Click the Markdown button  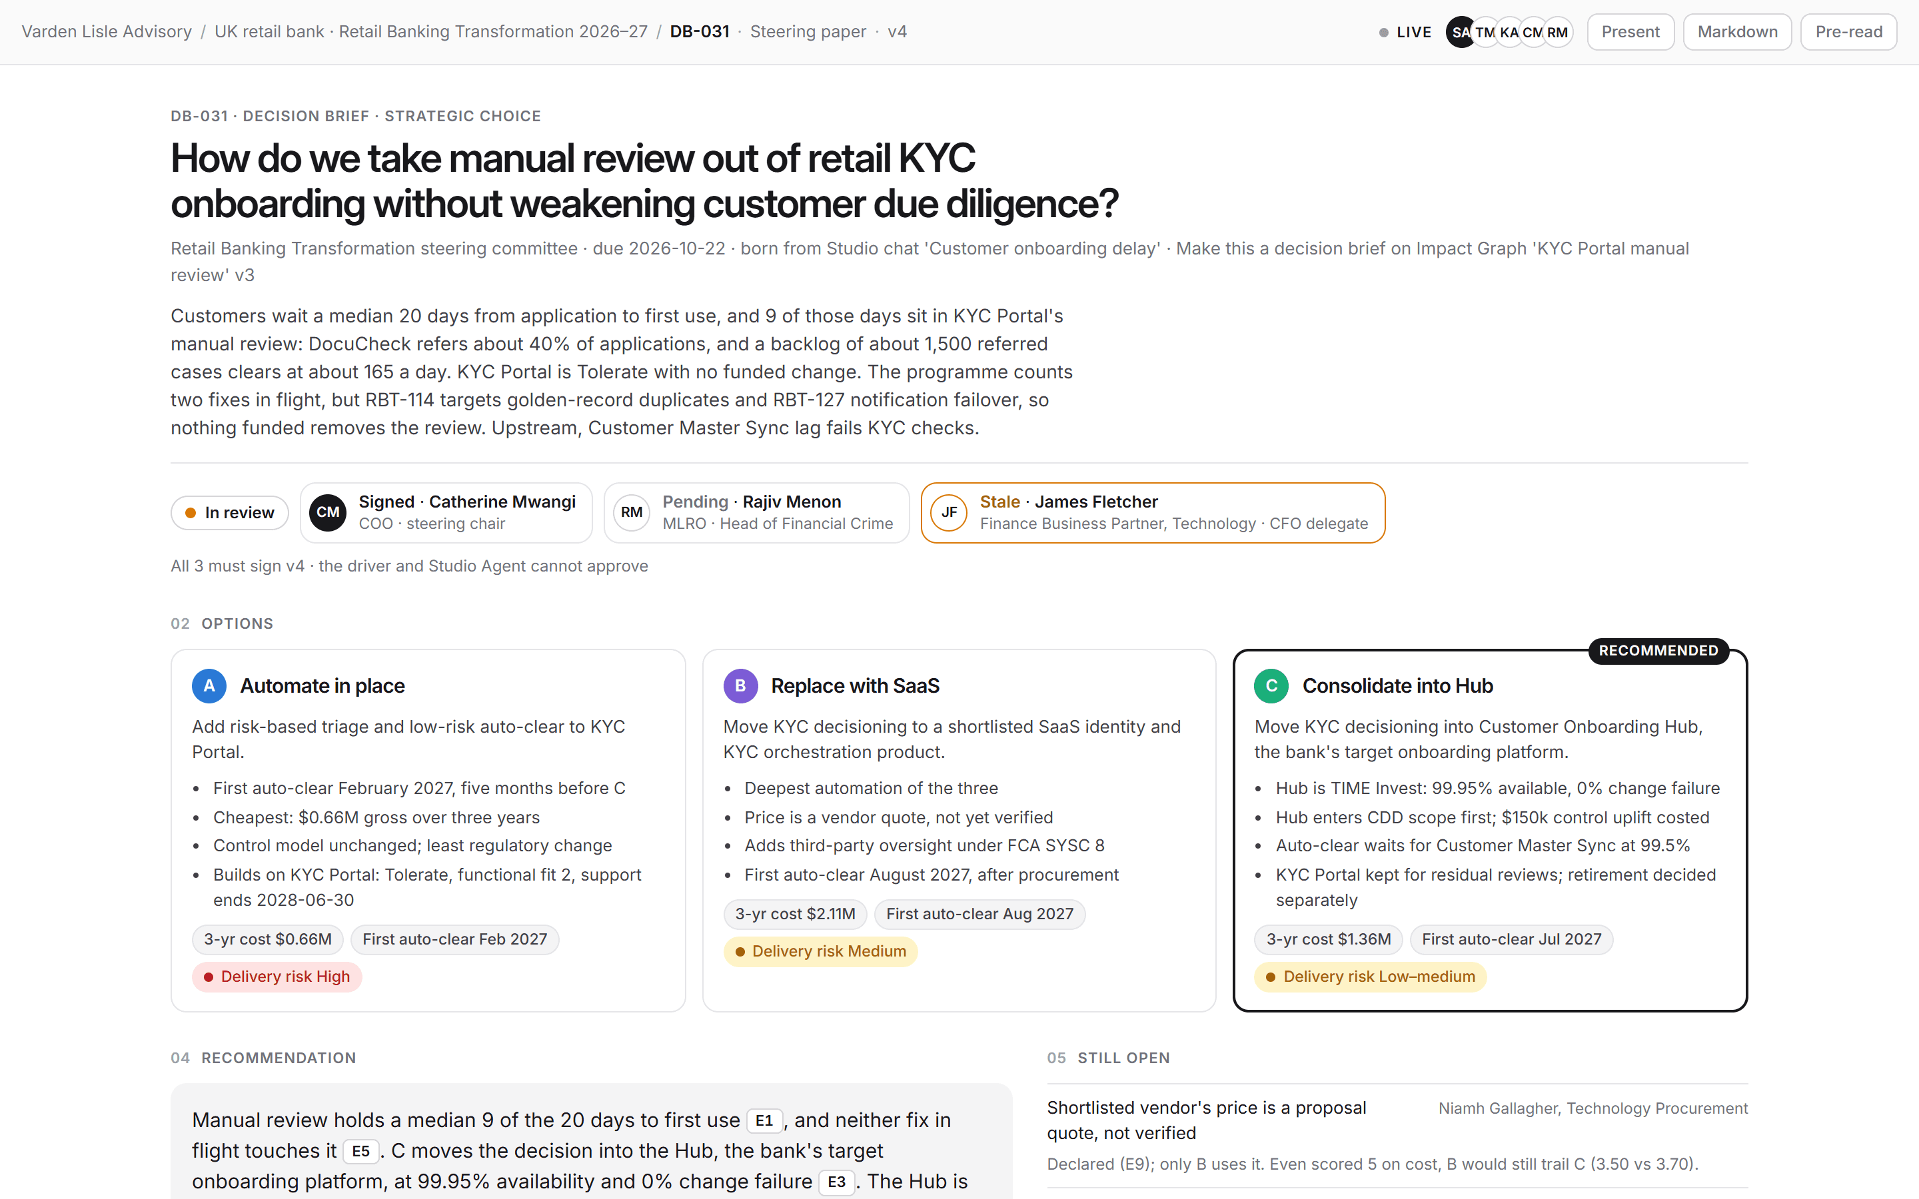coord(1737,33)
